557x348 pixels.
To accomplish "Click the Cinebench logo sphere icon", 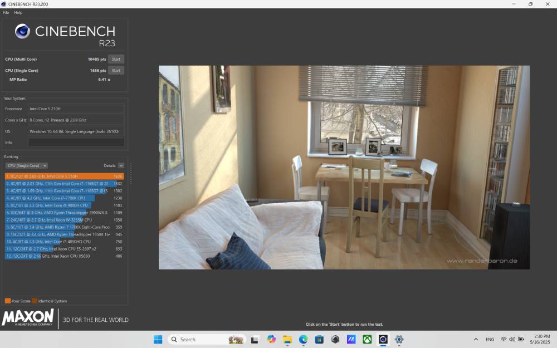I will coord(22,31).
